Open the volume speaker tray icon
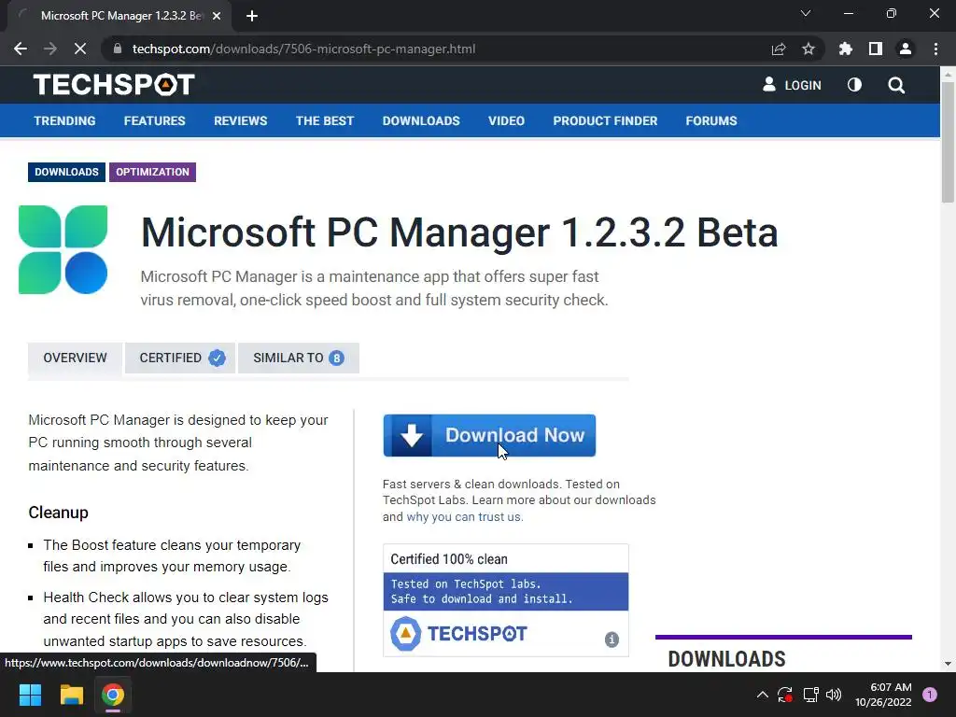This screenshot has width=956, height=717. click(x=834, y=695)
